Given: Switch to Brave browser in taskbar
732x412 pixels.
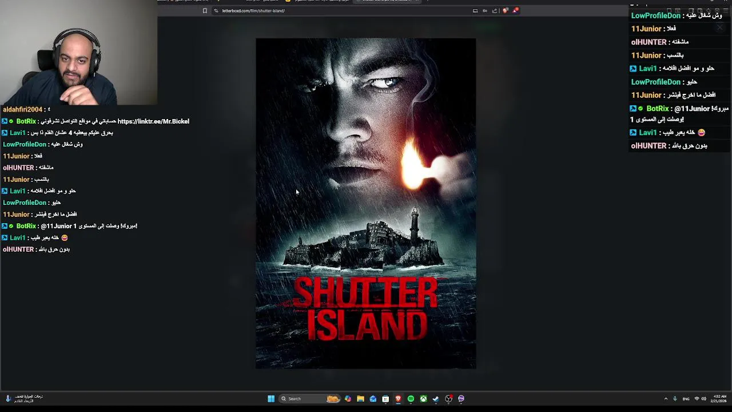Looking at the screenshot, I should tap(398, 399).
